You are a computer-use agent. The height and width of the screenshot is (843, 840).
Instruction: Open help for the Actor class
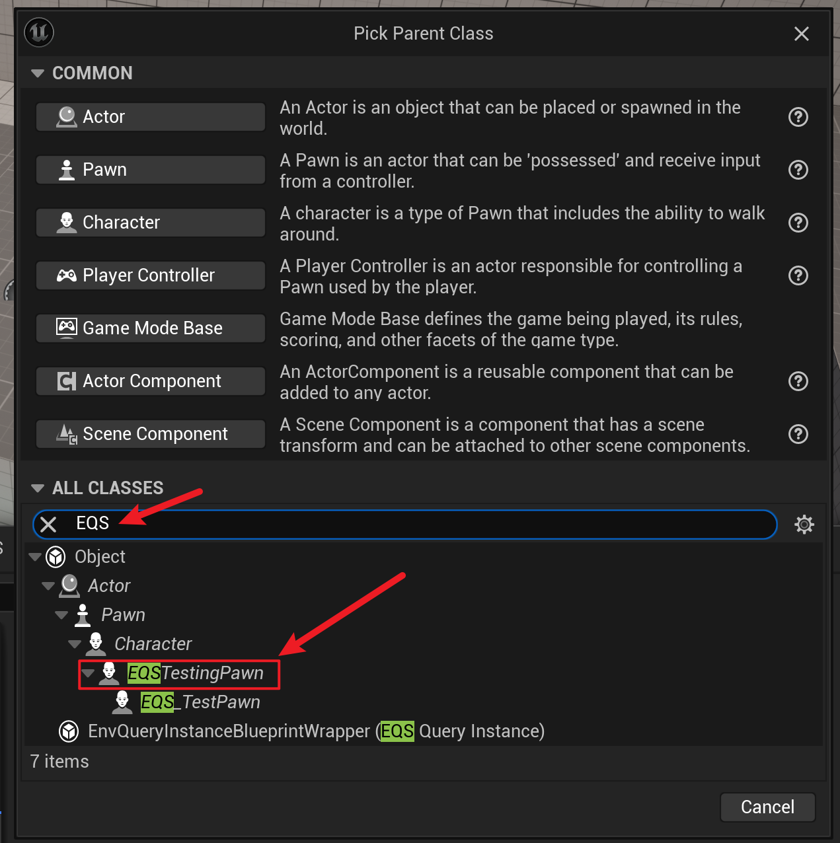pyautogui.click(x=798, y=117)
